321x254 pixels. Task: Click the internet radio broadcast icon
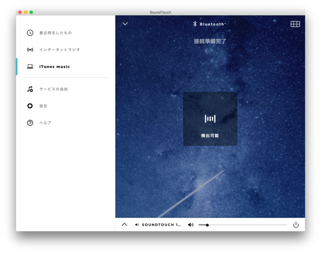(x=30, y=49)
